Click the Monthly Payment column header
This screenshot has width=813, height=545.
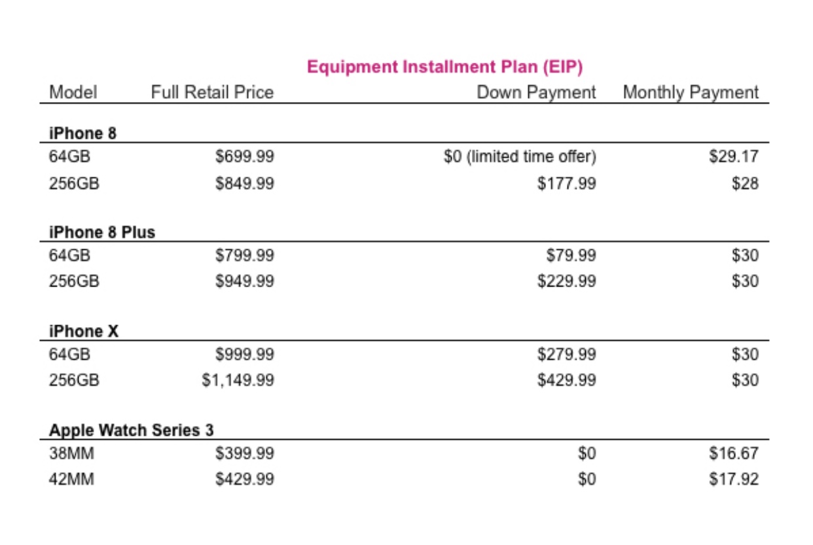coord(691,92)
